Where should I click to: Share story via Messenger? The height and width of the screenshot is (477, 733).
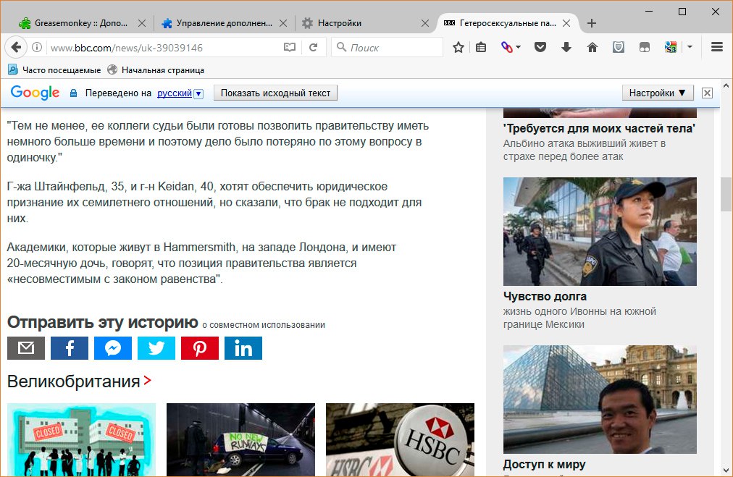tap(113, 348)
